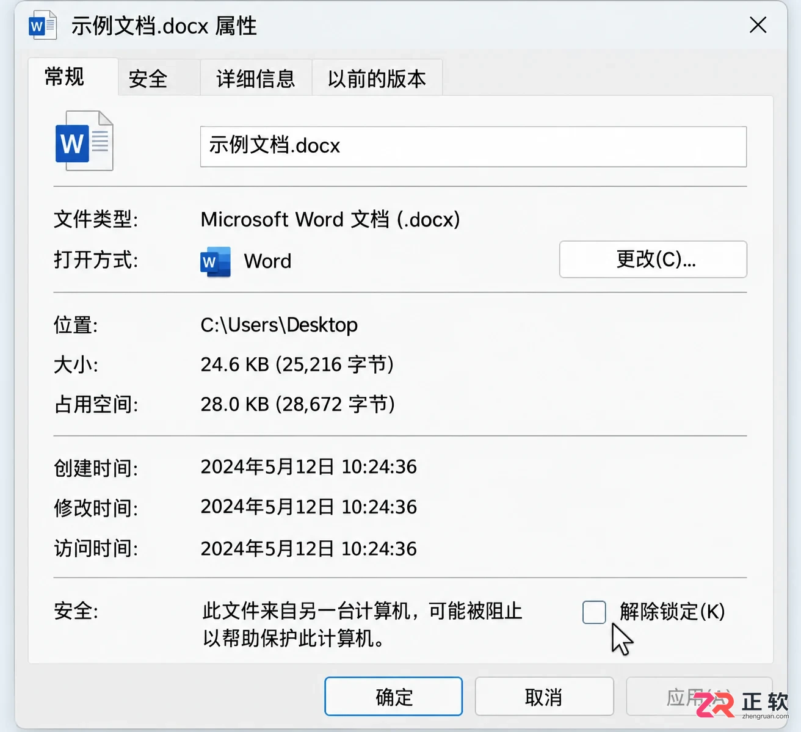Image resolution: width=801 pixels, height=732 pixels.
Task: Click the 打开方式: label
Action: tap(96, 260)
